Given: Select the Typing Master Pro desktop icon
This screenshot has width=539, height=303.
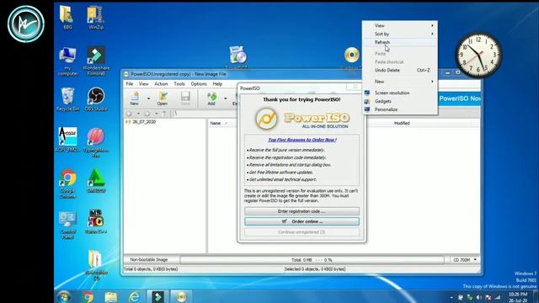Looking at the screenshot, I should [x=96, y=142].
